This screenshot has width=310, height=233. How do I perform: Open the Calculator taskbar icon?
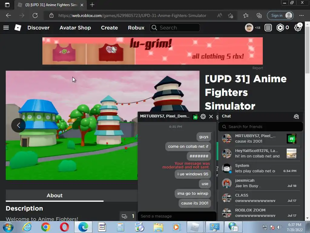click(x=120, y=227)
